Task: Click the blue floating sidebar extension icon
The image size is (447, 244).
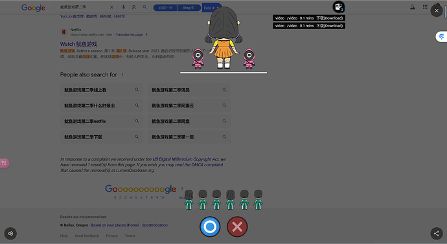Action: 441,36
